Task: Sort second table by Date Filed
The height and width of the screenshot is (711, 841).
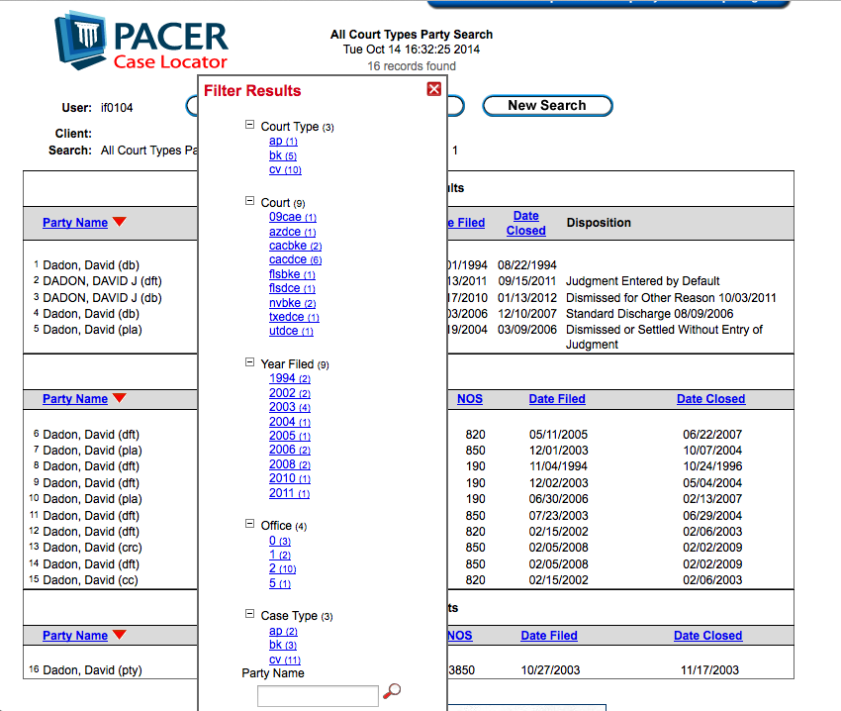Action: 557,398
